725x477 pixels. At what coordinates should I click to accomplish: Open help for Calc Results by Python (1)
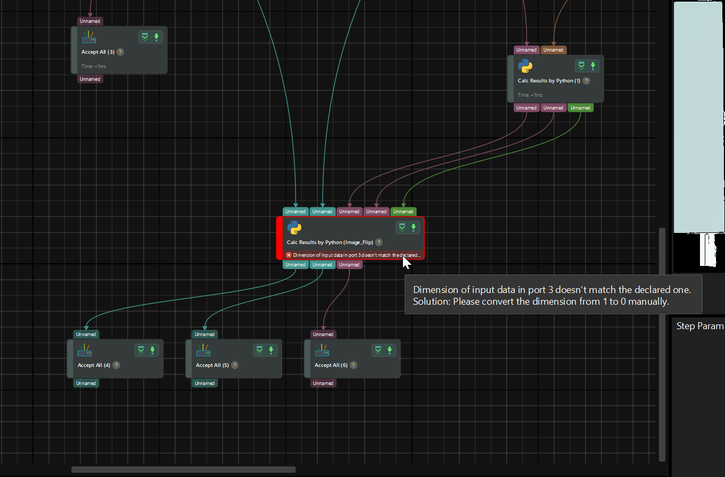point(586,81)
